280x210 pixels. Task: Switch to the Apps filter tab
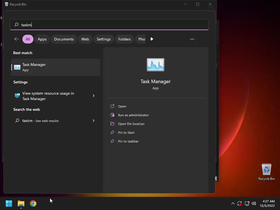tap(42, 39)
